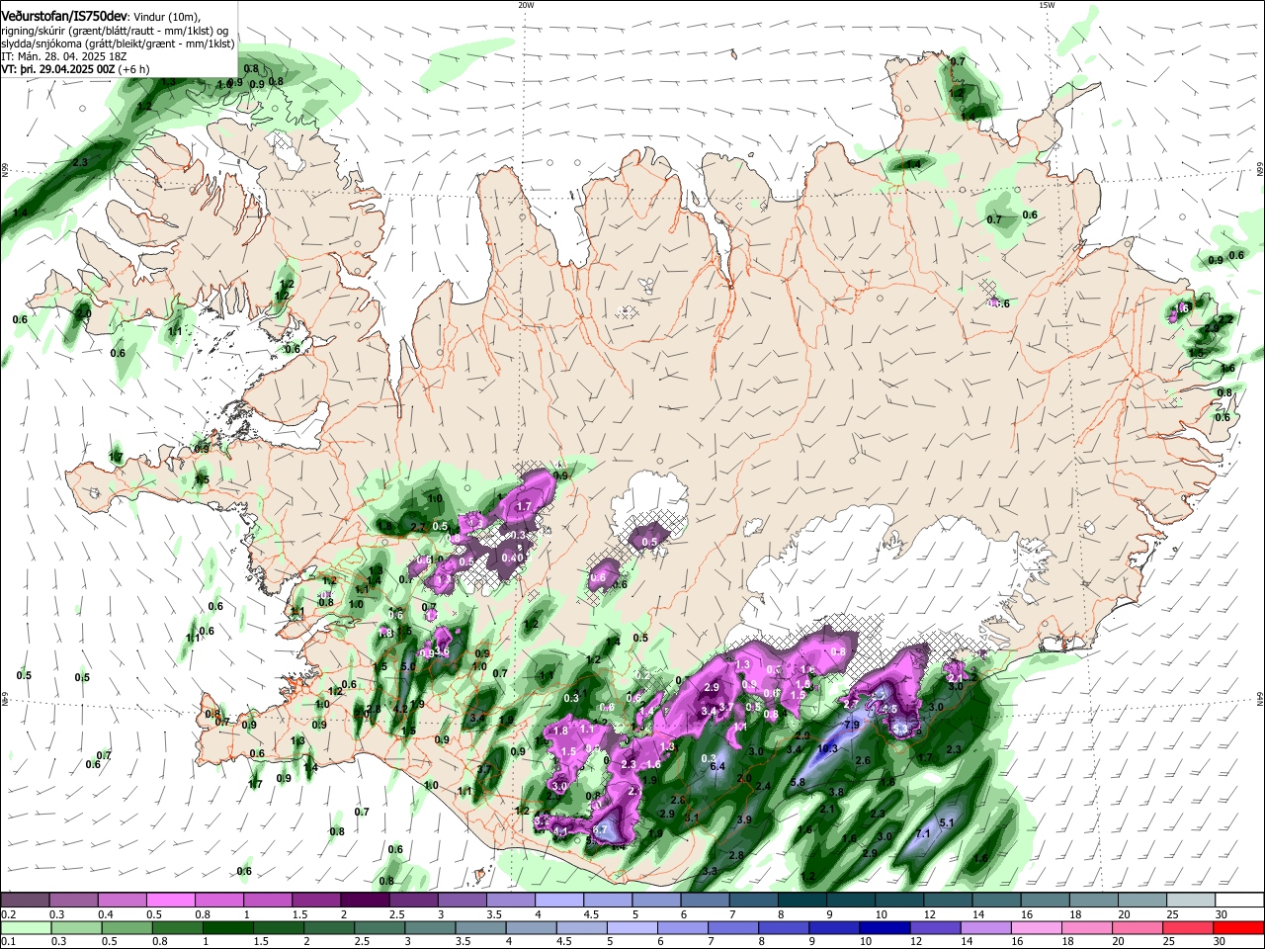Screen dimensions: 1265x949
Task: Select the 7.9 precipitation value
Action: 853,725
